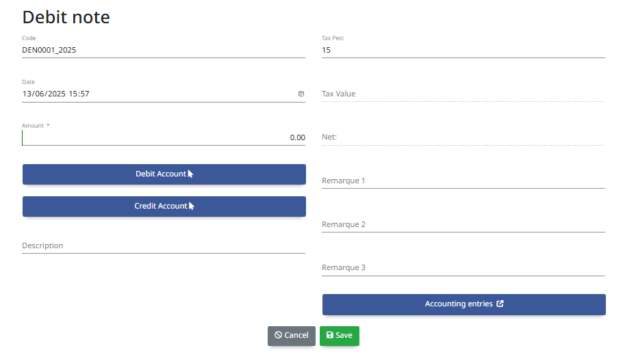Choose the Credit Account button
623x359 pixels.
[x=164, y=207]
